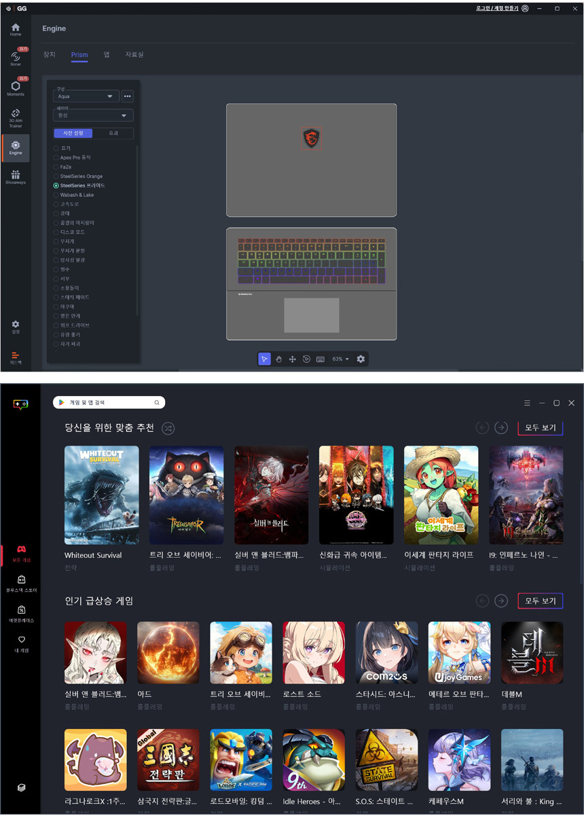Switch to the 장치 tab
584x818 pixels.
49,54
